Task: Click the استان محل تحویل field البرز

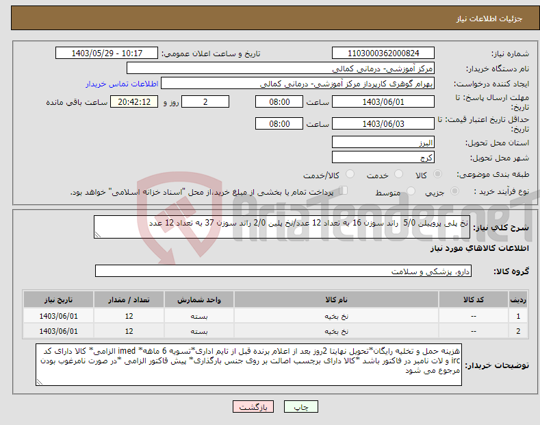Action: coord(383,142)
